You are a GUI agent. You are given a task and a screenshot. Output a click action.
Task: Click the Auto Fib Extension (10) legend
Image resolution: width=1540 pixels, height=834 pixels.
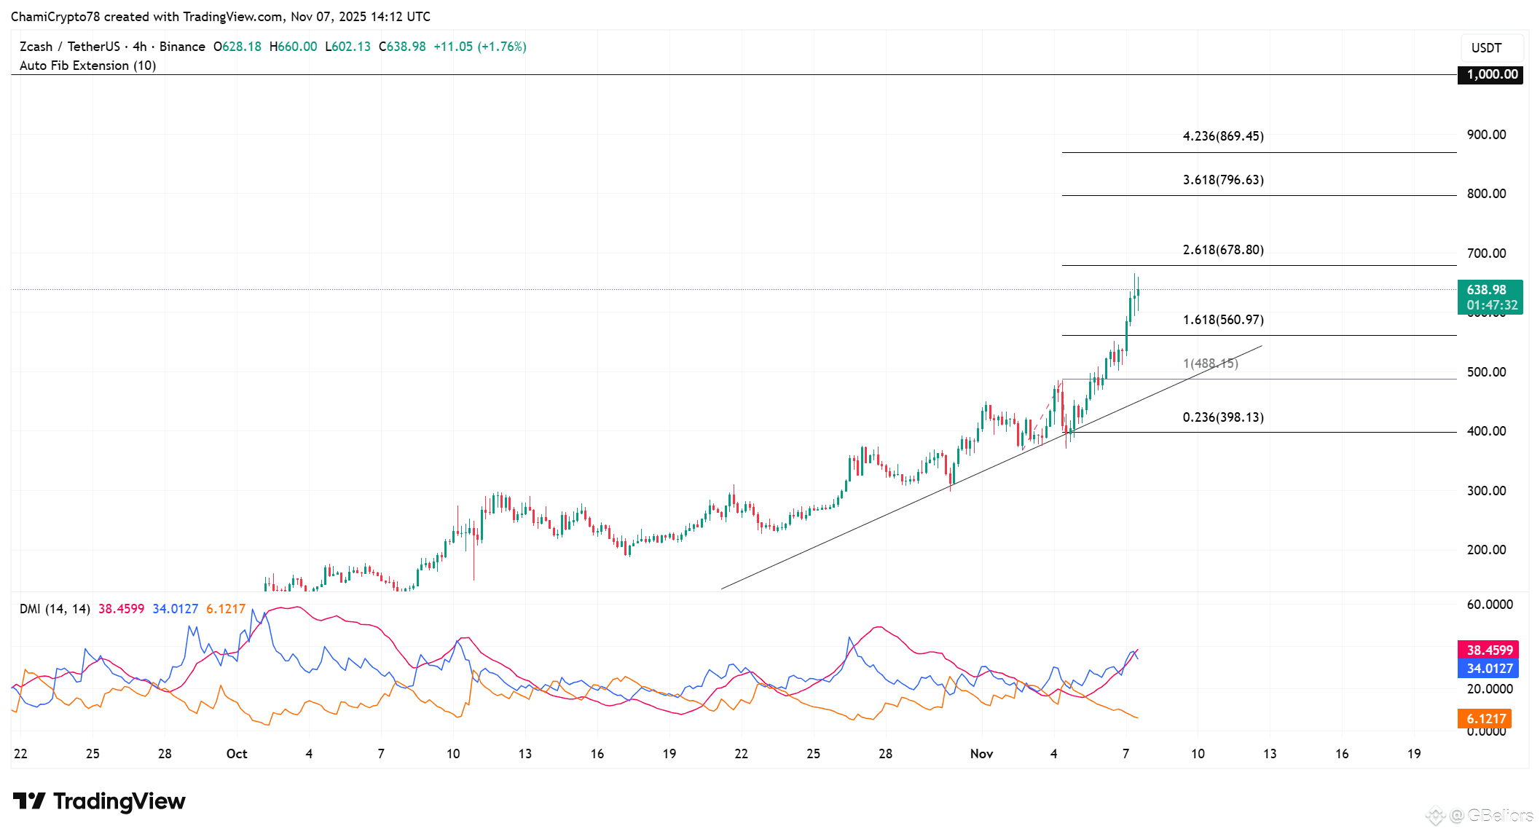coord(87,66)
